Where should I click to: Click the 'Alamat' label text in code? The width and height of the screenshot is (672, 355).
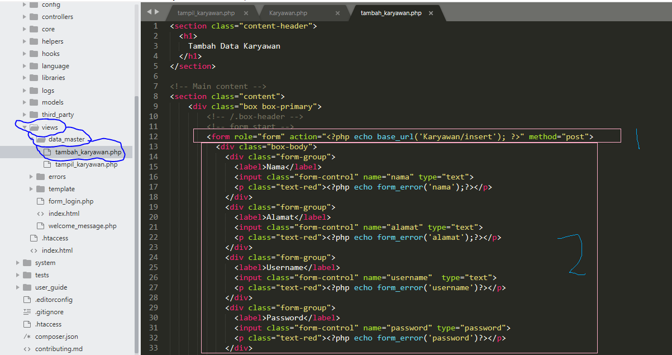click(x=280, y=217)
